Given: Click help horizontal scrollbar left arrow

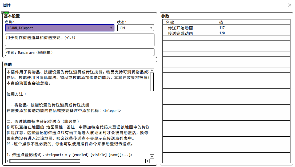Looking at the screenshot, I should pos(7,161).
